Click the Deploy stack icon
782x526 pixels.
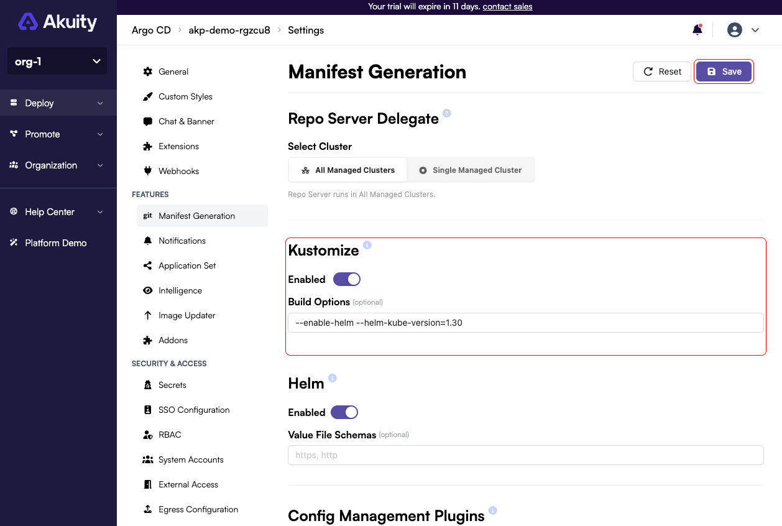click(x=14, y=103)
